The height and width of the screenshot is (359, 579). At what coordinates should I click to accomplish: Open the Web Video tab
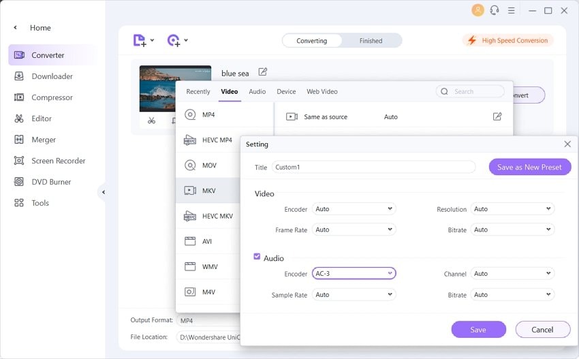pos(322,91)
